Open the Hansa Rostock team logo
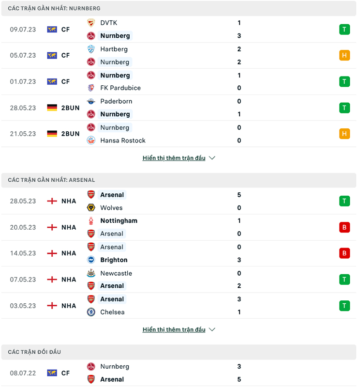 coord(91,140)
